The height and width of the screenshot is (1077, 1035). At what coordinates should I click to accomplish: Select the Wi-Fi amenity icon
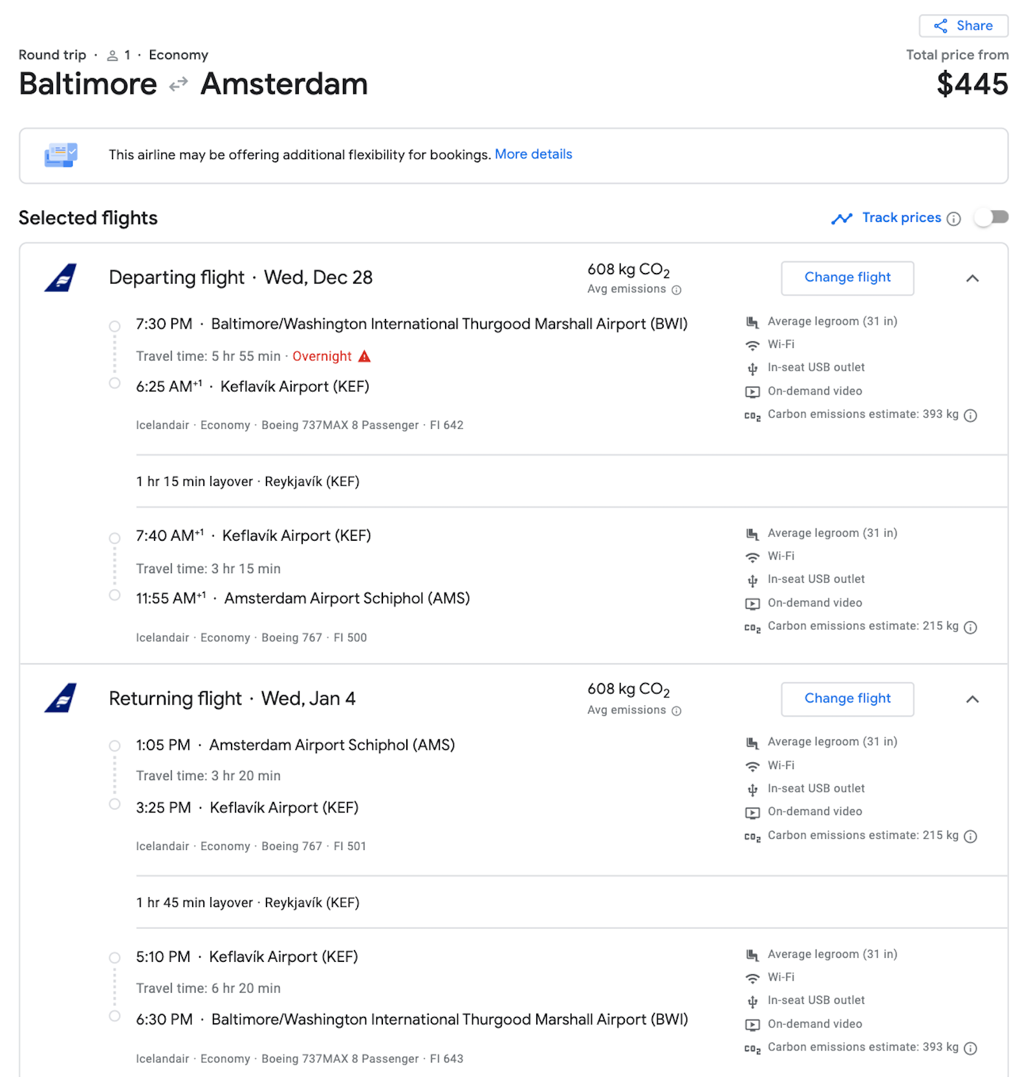[752, 345]
